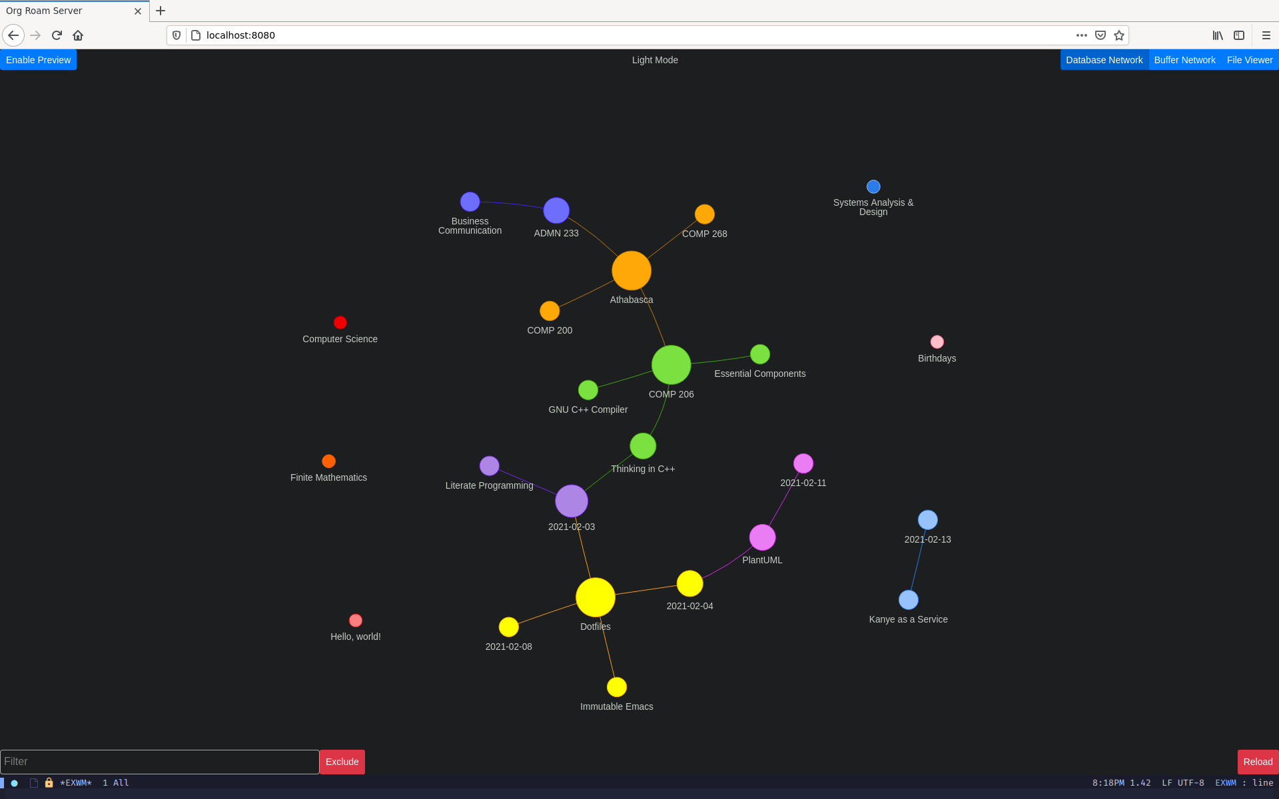Select the Thinking in C++ node

641,447
